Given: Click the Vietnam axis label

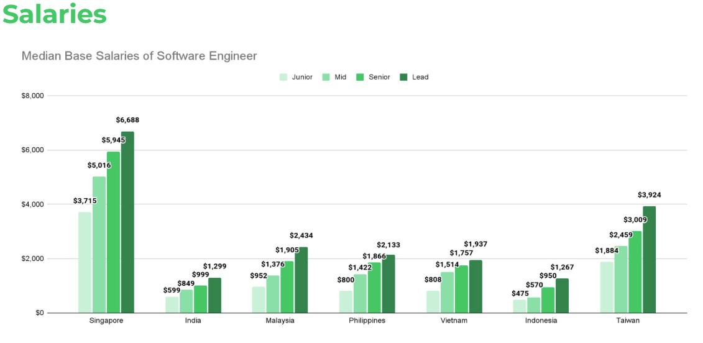Looking at the screenshot, I should click(x=454, y=321).
